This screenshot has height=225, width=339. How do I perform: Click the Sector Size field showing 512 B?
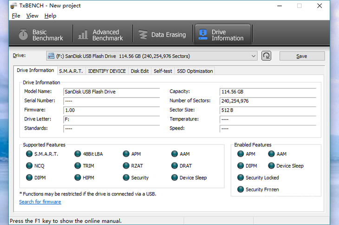coord(268,110)
